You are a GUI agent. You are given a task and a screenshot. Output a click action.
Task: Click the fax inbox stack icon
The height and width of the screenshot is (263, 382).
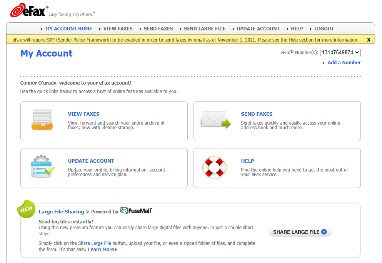coord(42,119)
